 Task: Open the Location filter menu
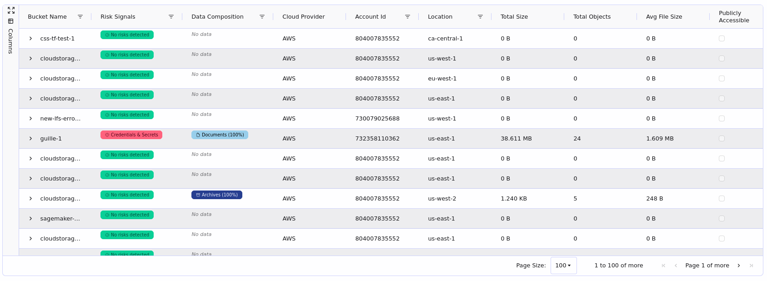[x=480, y=17]
